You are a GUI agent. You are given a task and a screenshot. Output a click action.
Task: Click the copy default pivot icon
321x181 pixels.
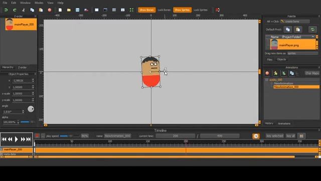(287, 29)
